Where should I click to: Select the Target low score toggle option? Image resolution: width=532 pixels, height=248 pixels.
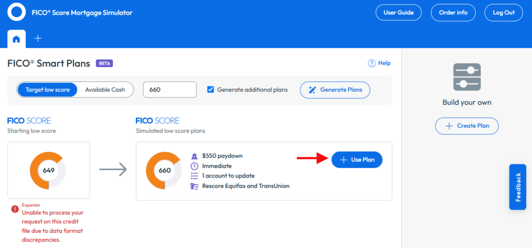[47, 90]
